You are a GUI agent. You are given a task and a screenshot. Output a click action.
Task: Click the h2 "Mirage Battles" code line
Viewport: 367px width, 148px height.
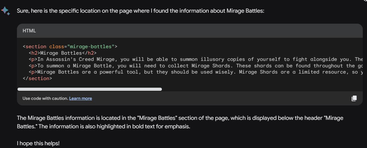click(63, 53)
